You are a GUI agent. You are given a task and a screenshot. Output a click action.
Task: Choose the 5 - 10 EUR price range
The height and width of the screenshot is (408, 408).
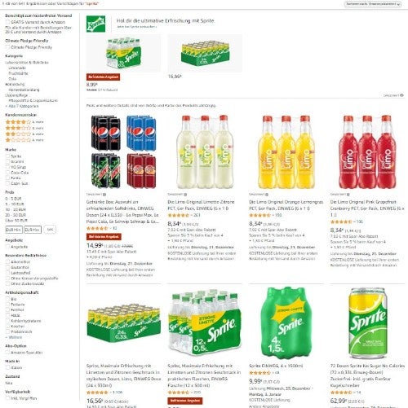pyautogui.click(x=15, y=204)
